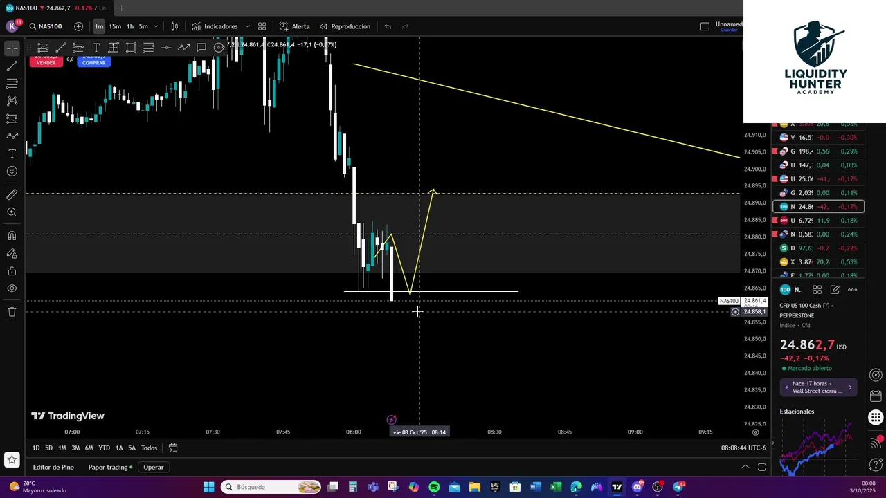Switch to 15m timeframe

click(x=115, y=26)
